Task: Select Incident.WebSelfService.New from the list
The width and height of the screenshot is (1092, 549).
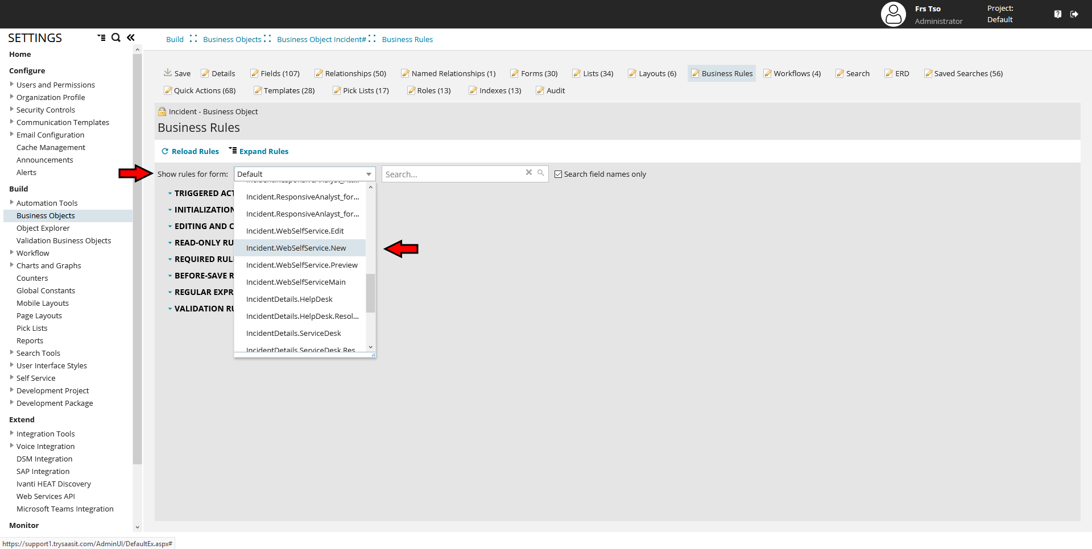Action: 296,248
